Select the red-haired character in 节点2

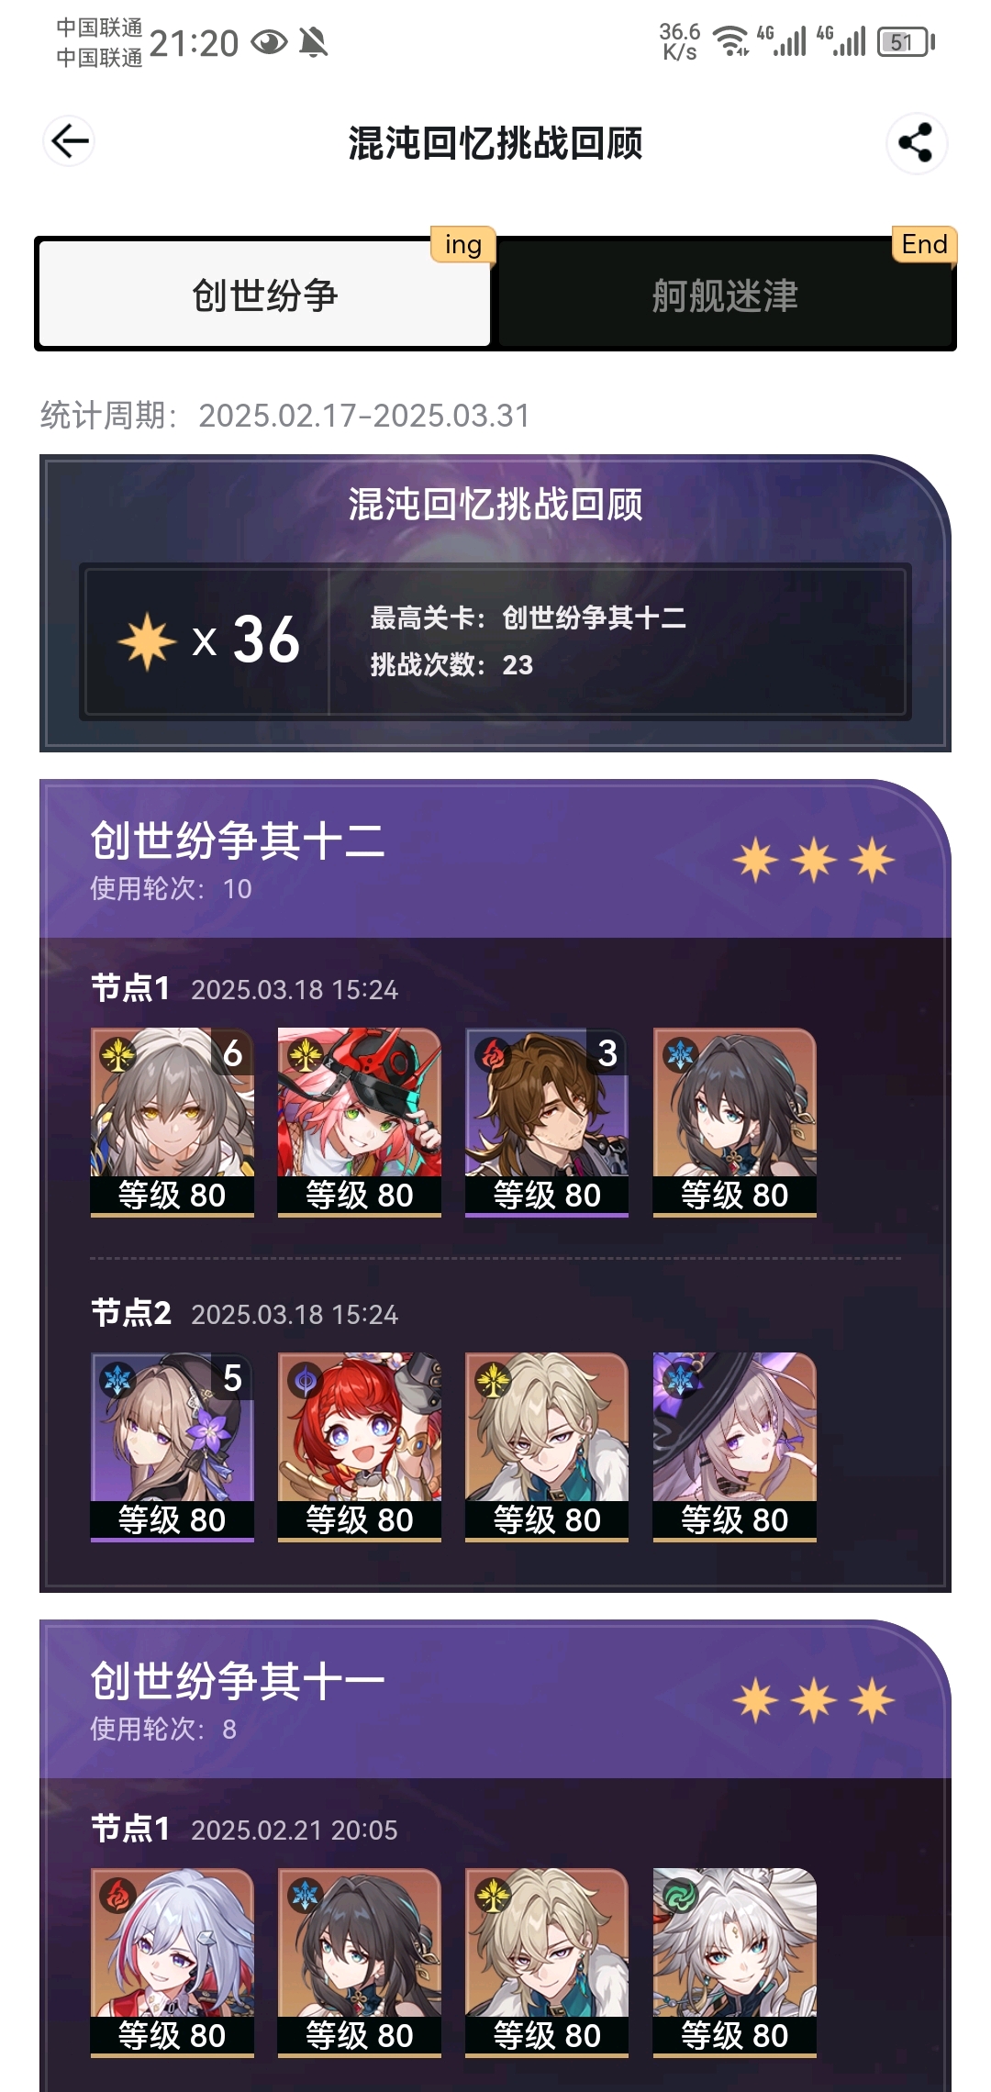[360, 1447]
